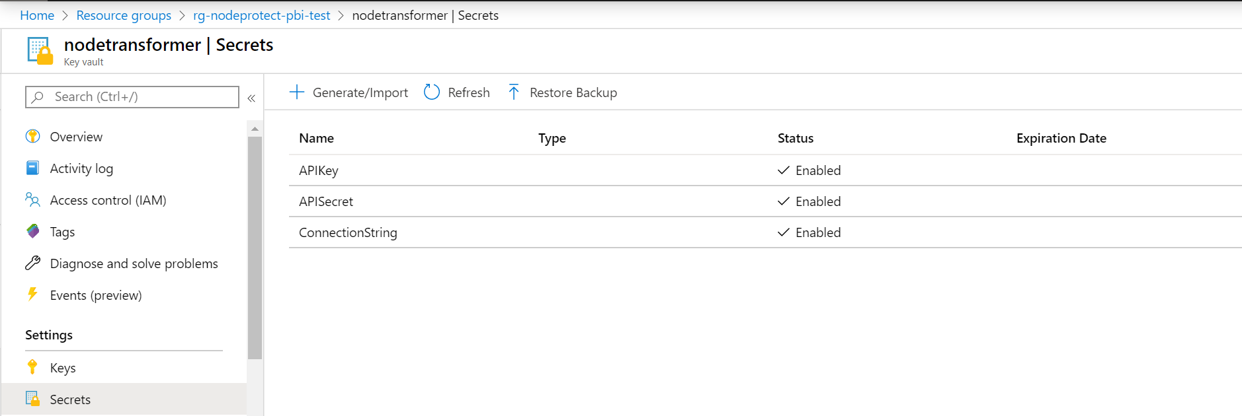Click the Settings section heading
Screen dimensions: 1242x416
pos(49,335)
